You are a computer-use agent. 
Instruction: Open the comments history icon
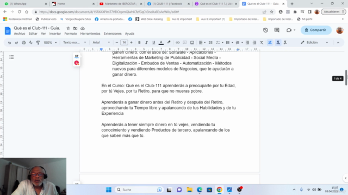[x=277, y=30]
